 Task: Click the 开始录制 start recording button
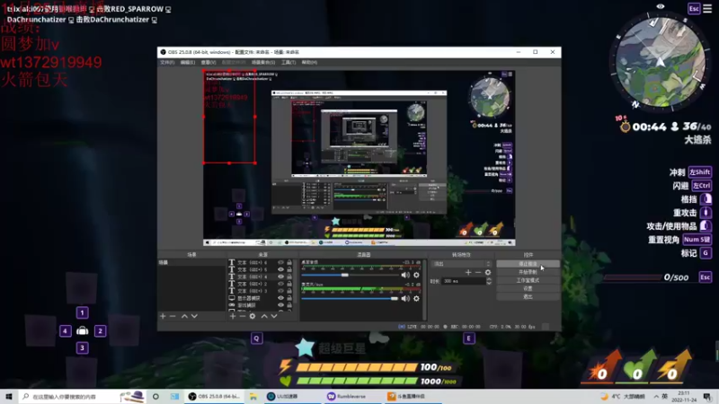pyautogui.click(x=528, y=272)
